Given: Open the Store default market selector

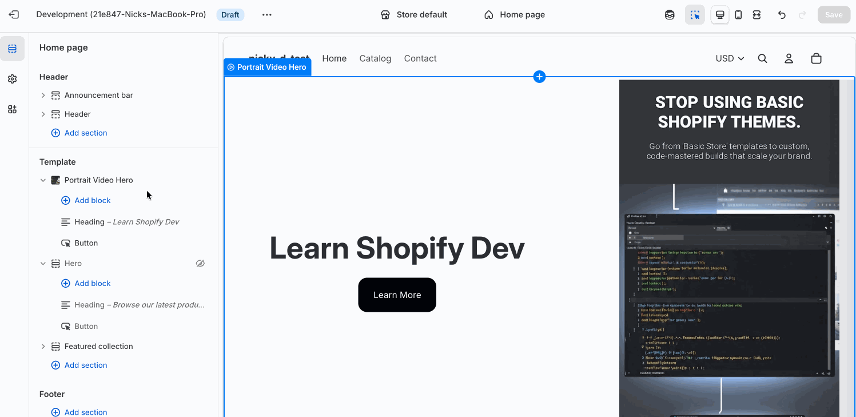Looking at the screenshot, I should coord(414,15).
